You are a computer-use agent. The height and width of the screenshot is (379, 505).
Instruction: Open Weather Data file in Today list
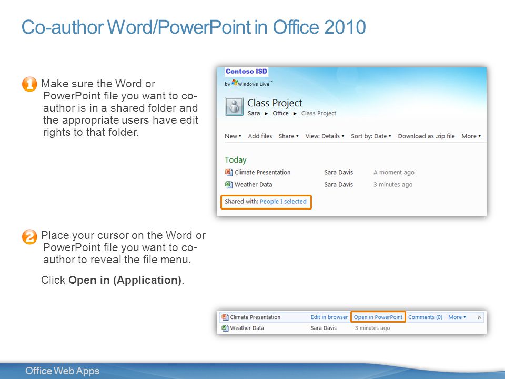253,185
